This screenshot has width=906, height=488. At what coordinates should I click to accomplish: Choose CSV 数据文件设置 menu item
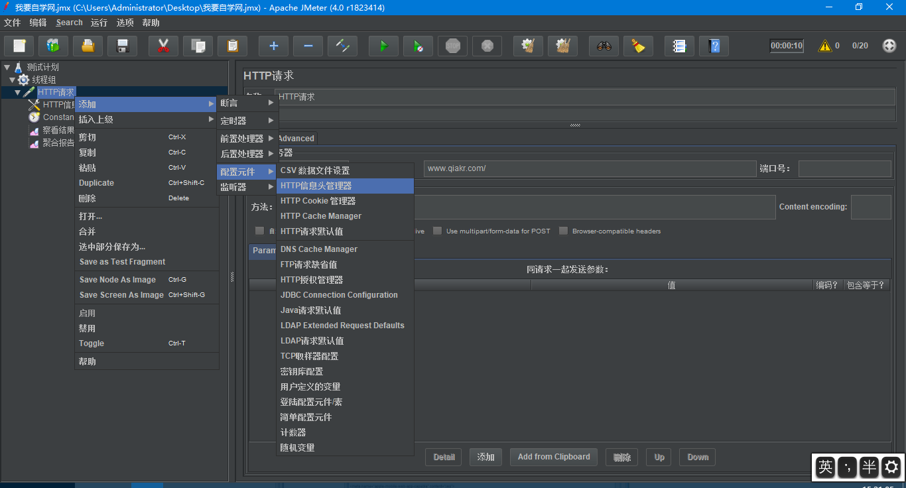[345, 170]
